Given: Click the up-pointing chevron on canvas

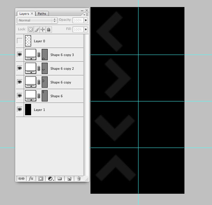Looking at the screenshot, I should tap(116, 168).
